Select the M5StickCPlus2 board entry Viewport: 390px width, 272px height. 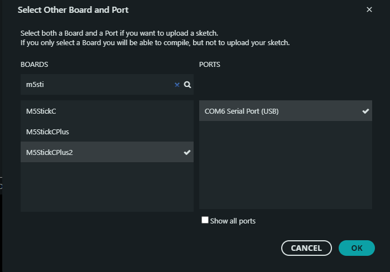[x=50, y=152]
